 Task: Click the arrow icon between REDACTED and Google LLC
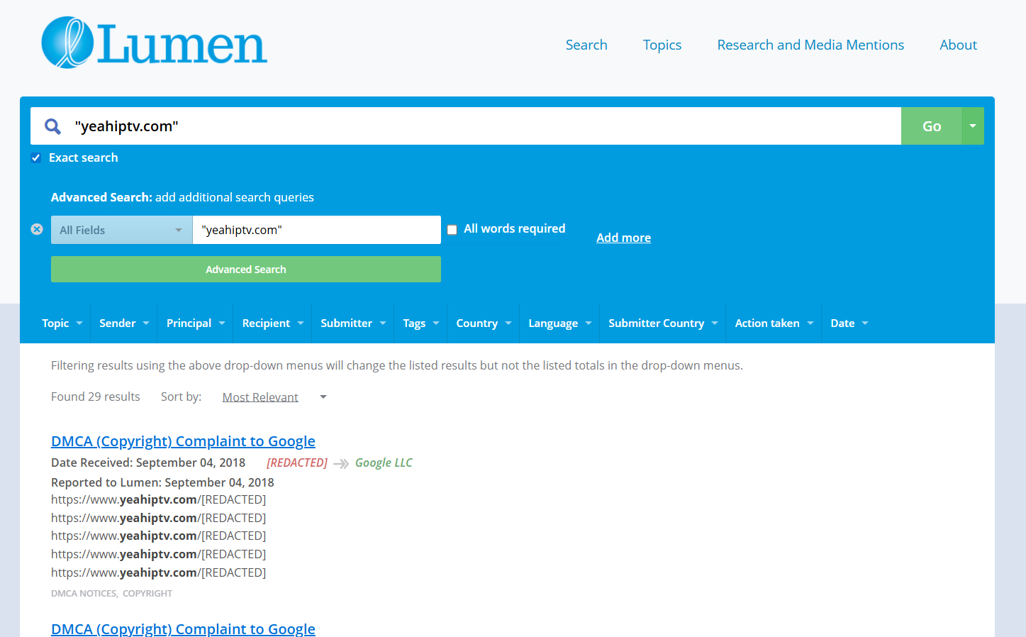(x=341, y=463)
